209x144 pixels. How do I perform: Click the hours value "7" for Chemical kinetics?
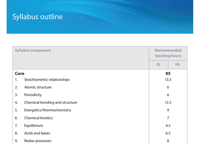168,118
